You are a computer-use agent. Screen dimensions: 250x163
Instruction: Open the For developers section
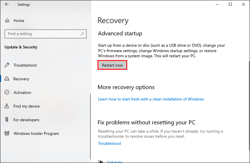[26, 120]
